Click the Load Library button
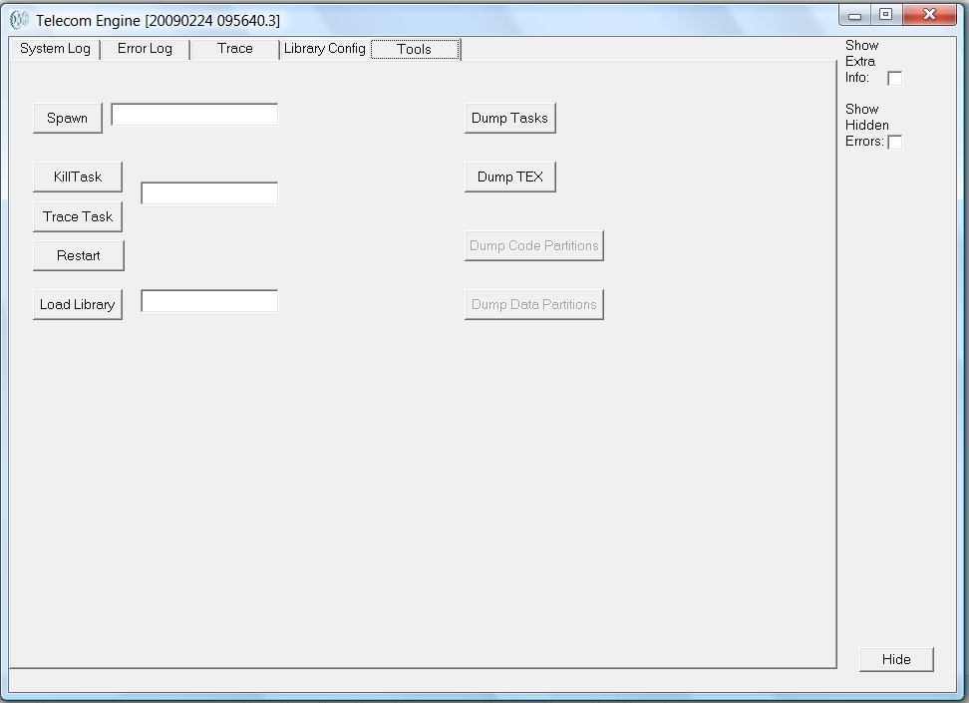This screenshot has height=703, width=969. [x=78, y=304]
